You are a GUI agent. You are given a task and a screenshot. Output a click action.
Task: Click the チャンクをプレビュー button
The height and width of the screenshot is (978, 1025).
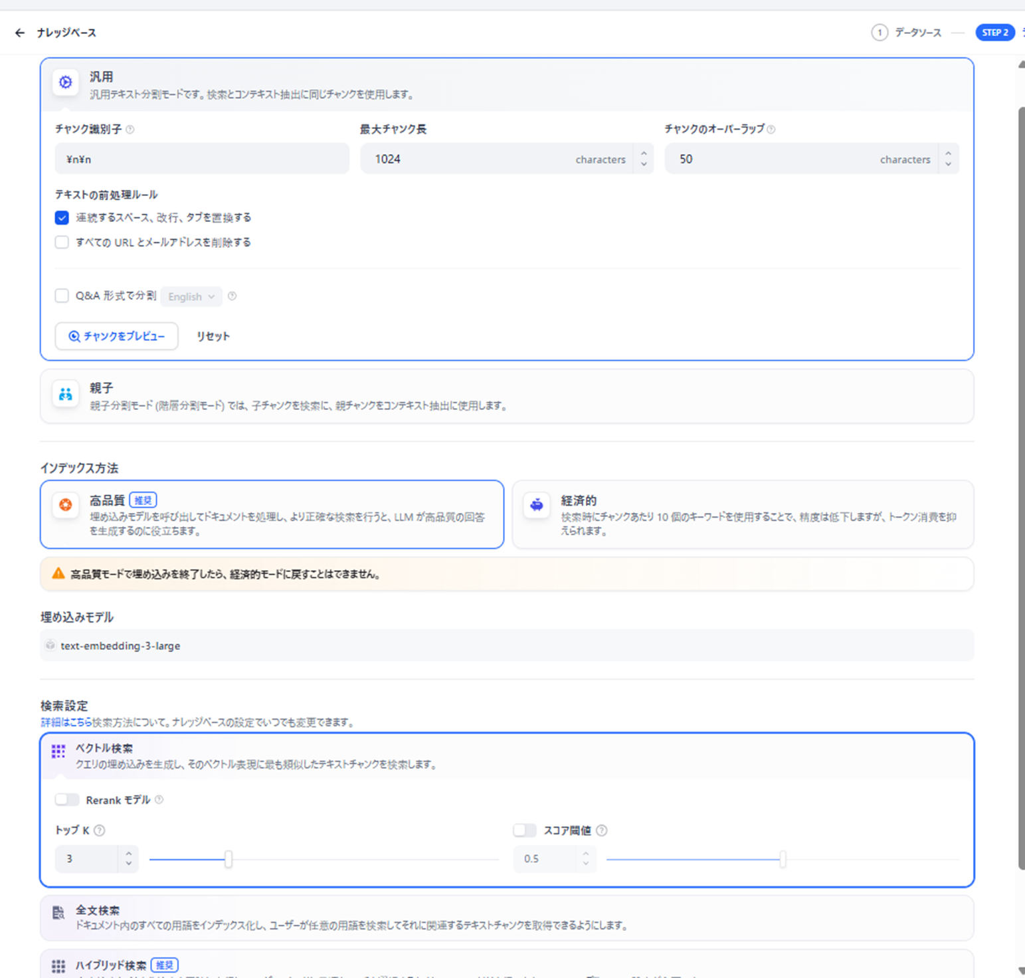tap(116, 336)
